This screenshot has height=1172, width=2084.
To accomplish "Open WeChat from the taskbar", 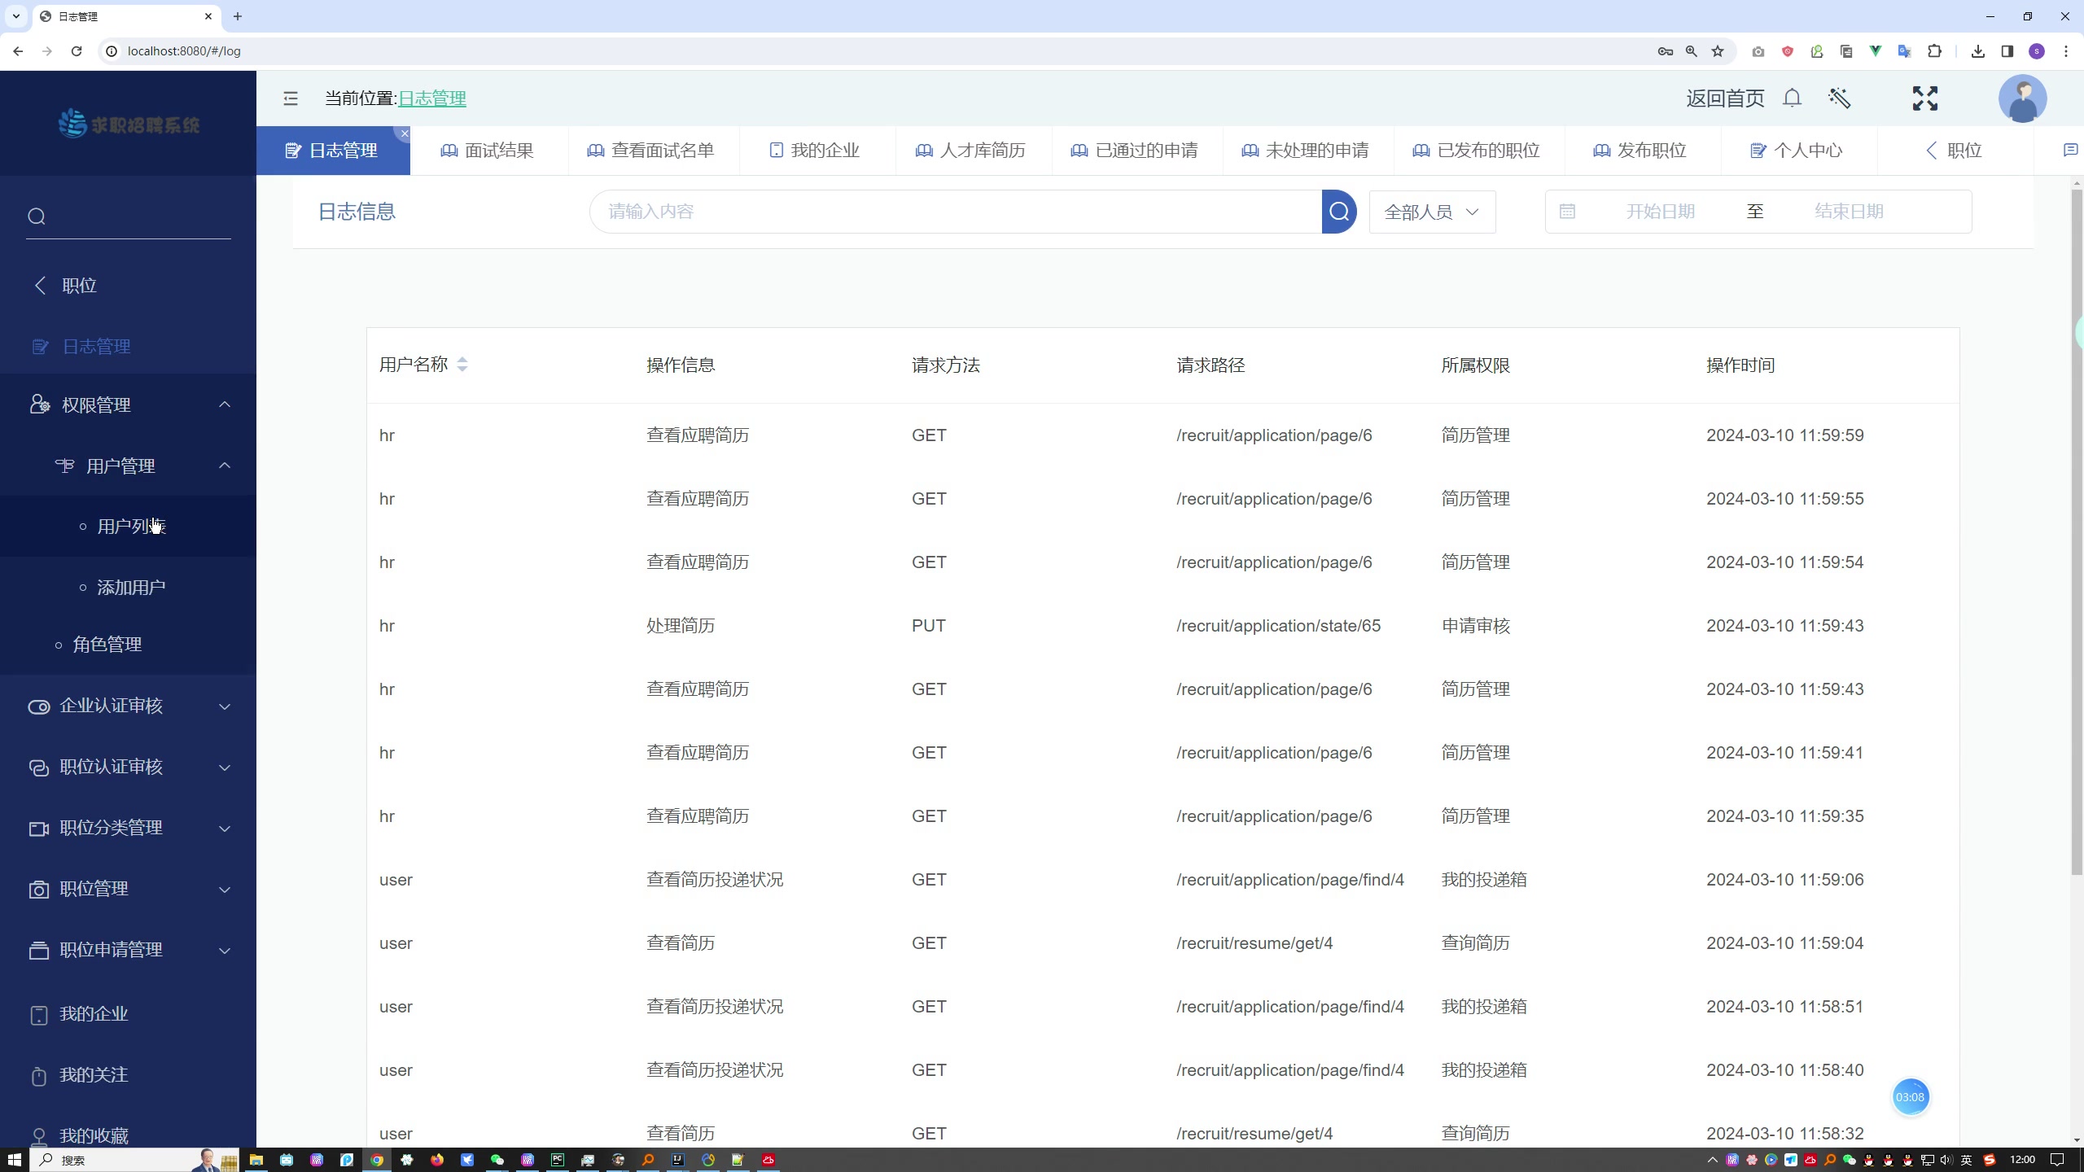I will tap(497, 1160).
